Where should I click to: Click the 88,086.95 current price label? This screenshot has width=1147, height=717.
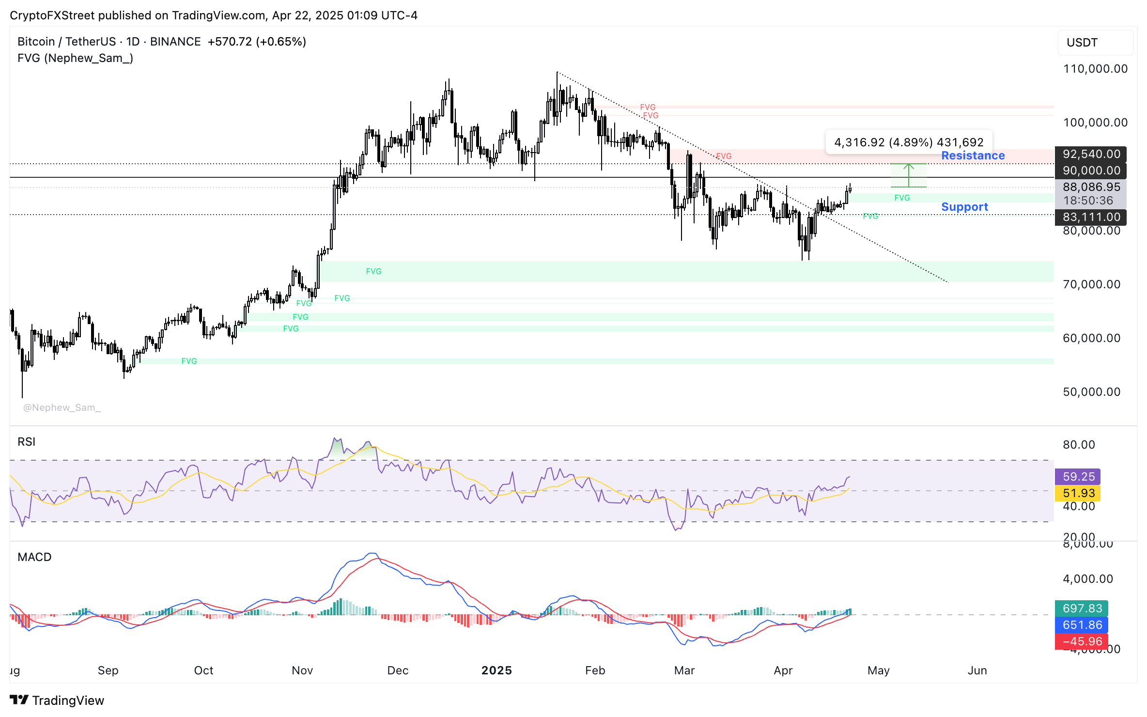[1090, 187]
